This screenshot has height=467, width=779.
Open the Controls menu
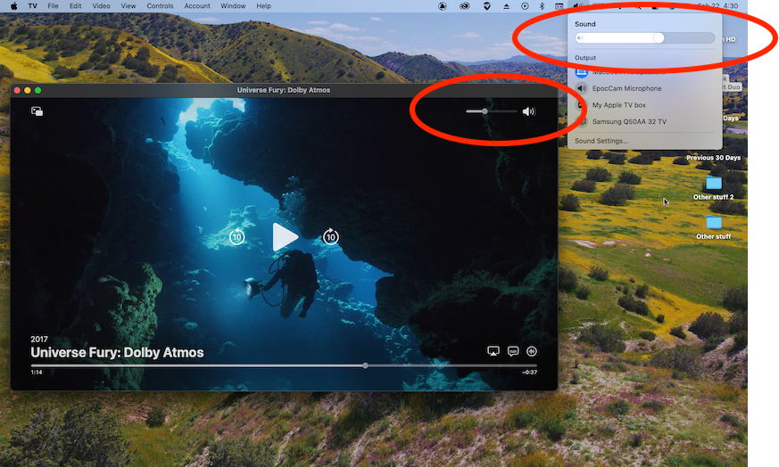click(x=160, y=6)
